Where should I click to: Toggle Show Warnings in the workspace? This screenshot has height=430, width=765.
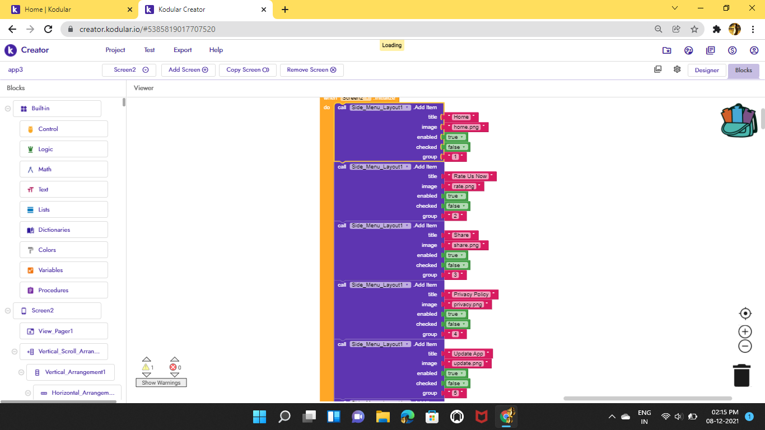click(161, 382)
